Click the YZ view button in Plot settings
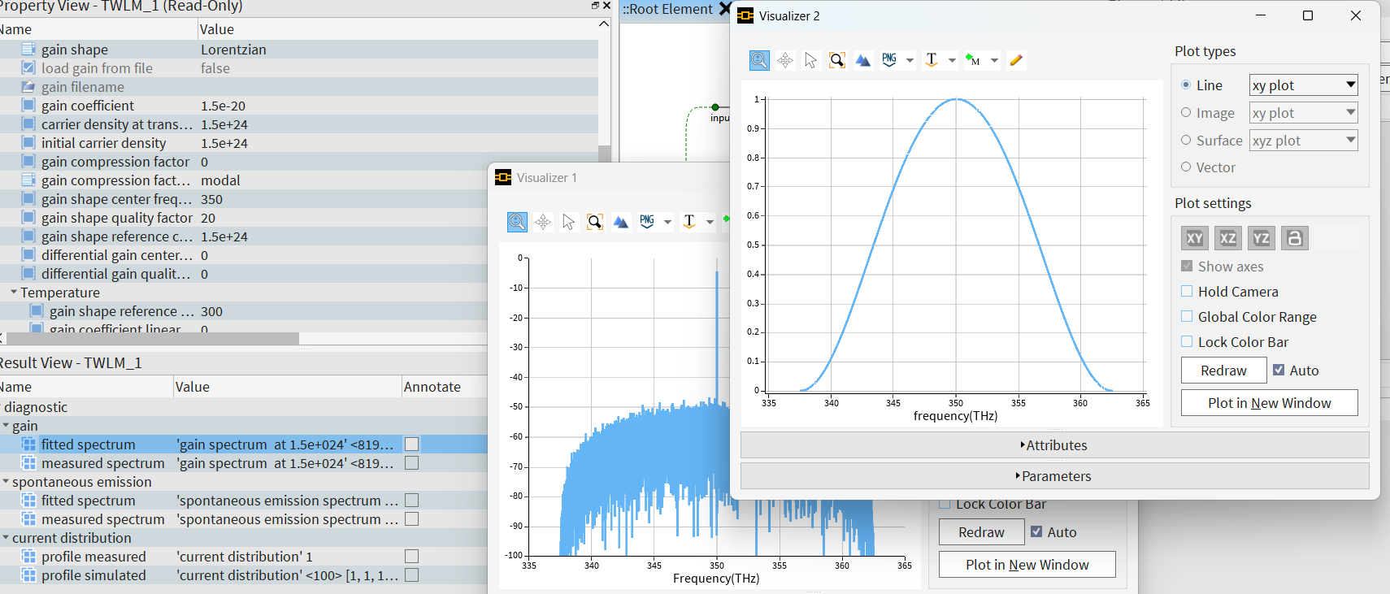1390x594 pixels. (x=1261, y=238)
